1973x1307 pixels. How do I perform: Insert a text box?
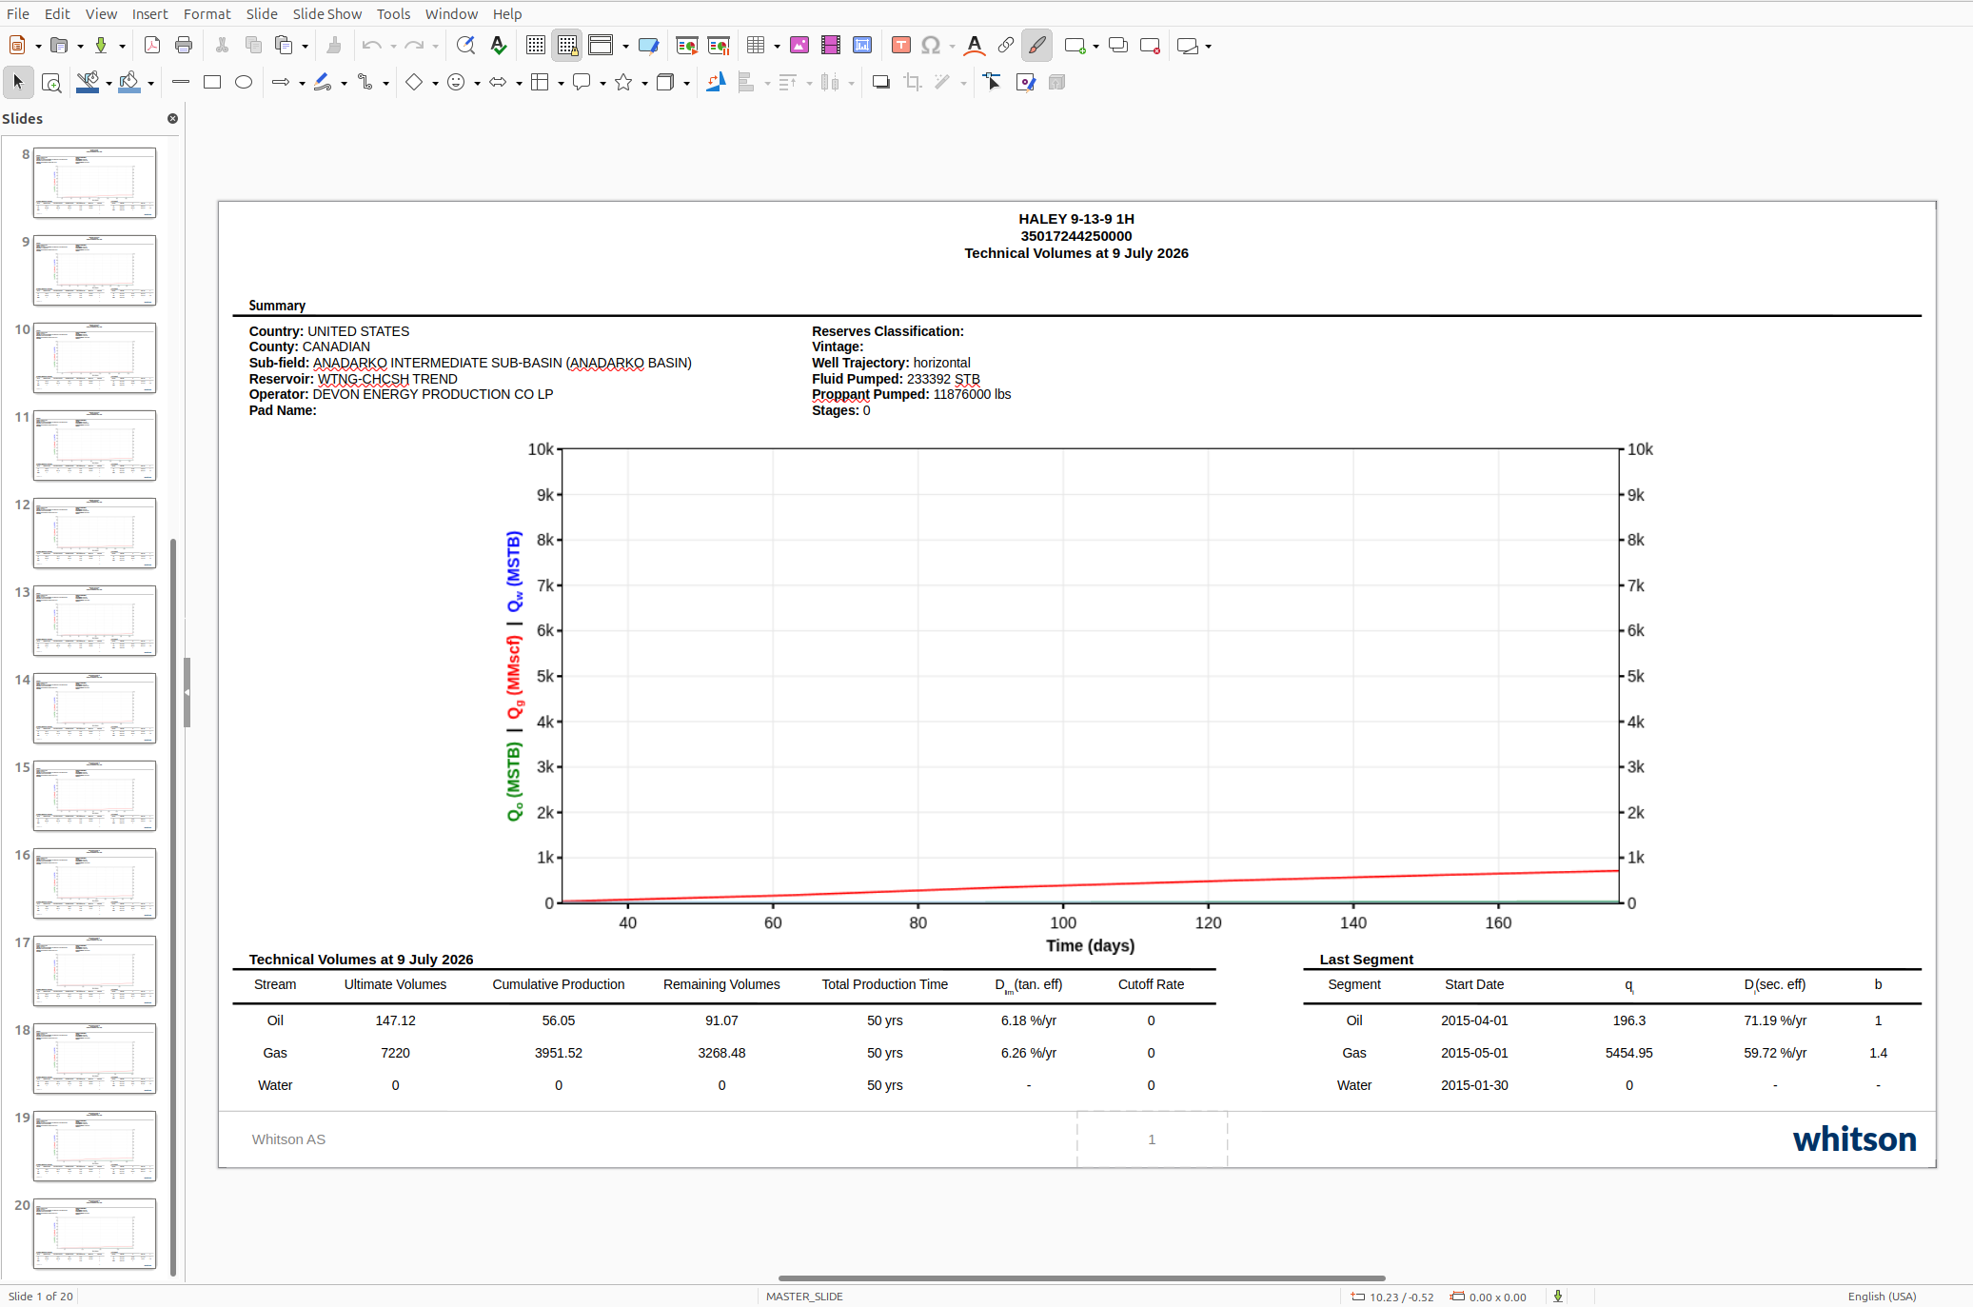tap(901, 46)
